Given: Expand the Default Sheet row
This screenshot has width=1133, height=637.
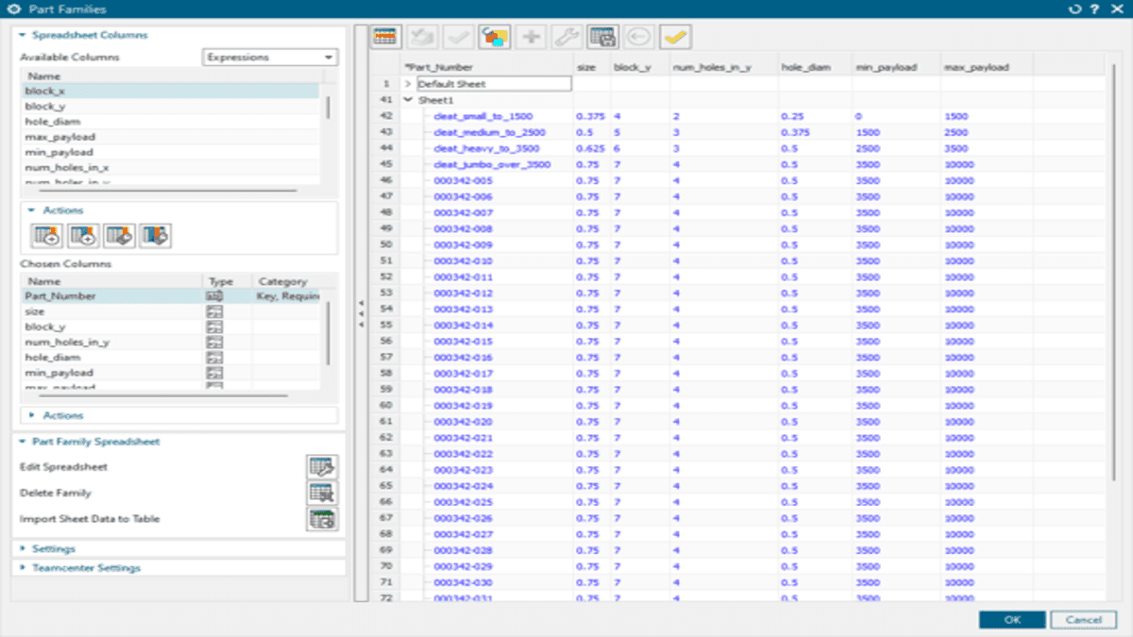Looking at the screenshot, I should pos(408,84).
